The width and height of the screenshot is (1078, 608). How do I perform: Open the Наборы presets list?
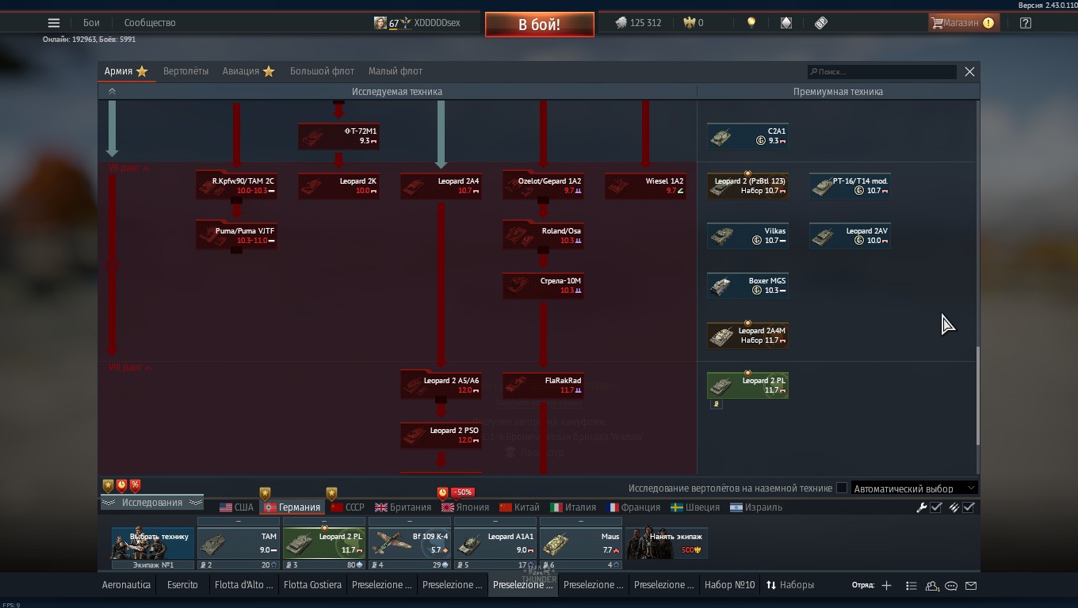(790, 585)
